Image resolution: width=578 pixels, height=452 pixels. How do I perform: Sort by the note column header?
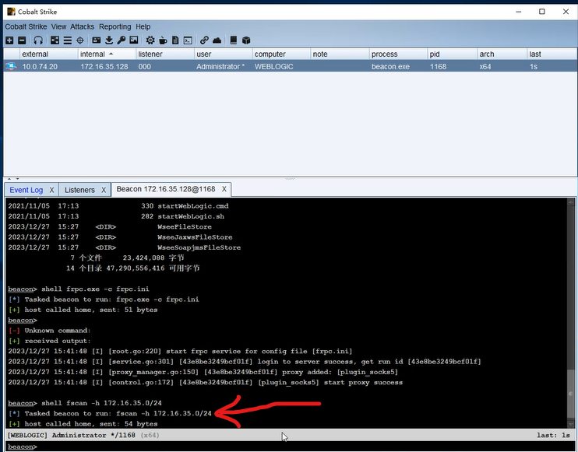click(x=340, y=54)
